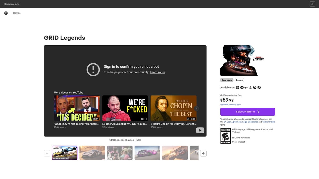Click the Windows platform icon

(x=238, y=88)
